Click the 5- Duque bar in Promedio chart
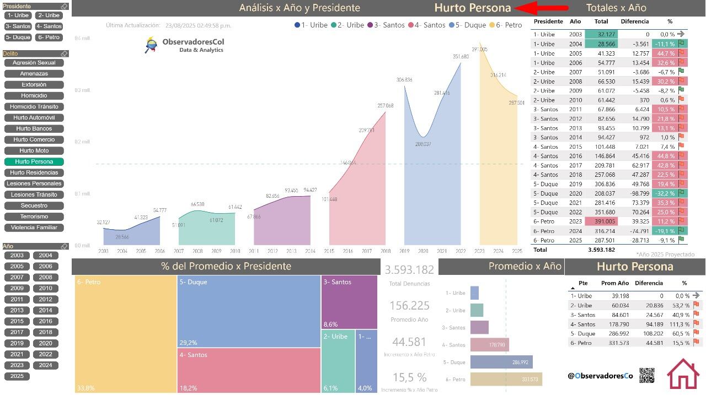 click(x=501, y=362)
